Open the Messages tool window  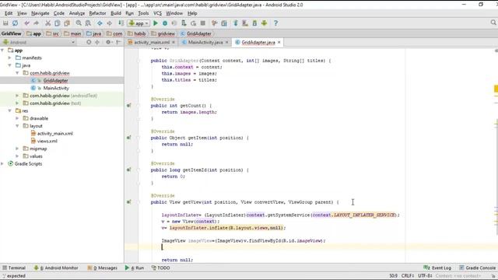pyautogui.click(x=103, y=268)
